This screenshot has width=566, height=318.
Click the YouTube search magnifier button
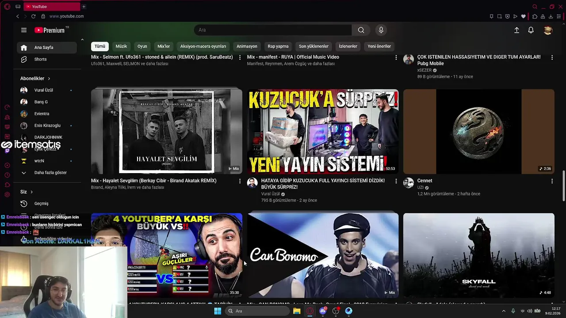click(361, 30)
